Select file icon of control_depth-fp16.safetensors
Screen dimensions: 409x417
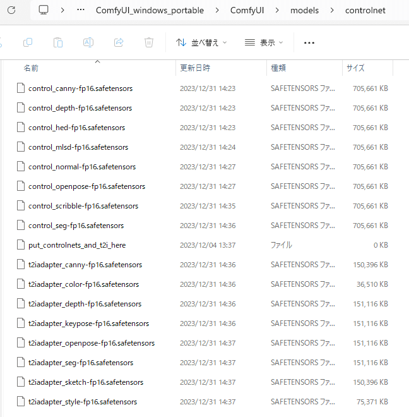(x=21, y=107)
